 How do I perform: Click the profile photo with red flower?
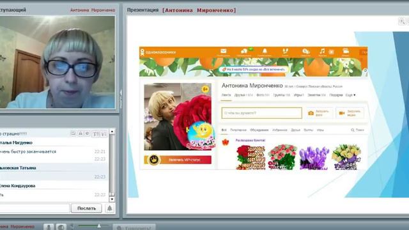178,116
